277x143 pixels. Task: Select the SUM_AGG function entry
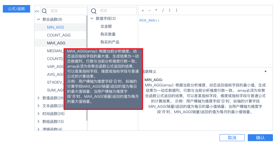(55, 90)
